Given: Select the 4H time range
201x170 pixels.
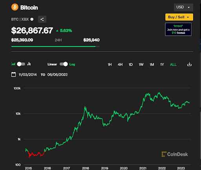Looking at the screenshot, I should [120, 64].
